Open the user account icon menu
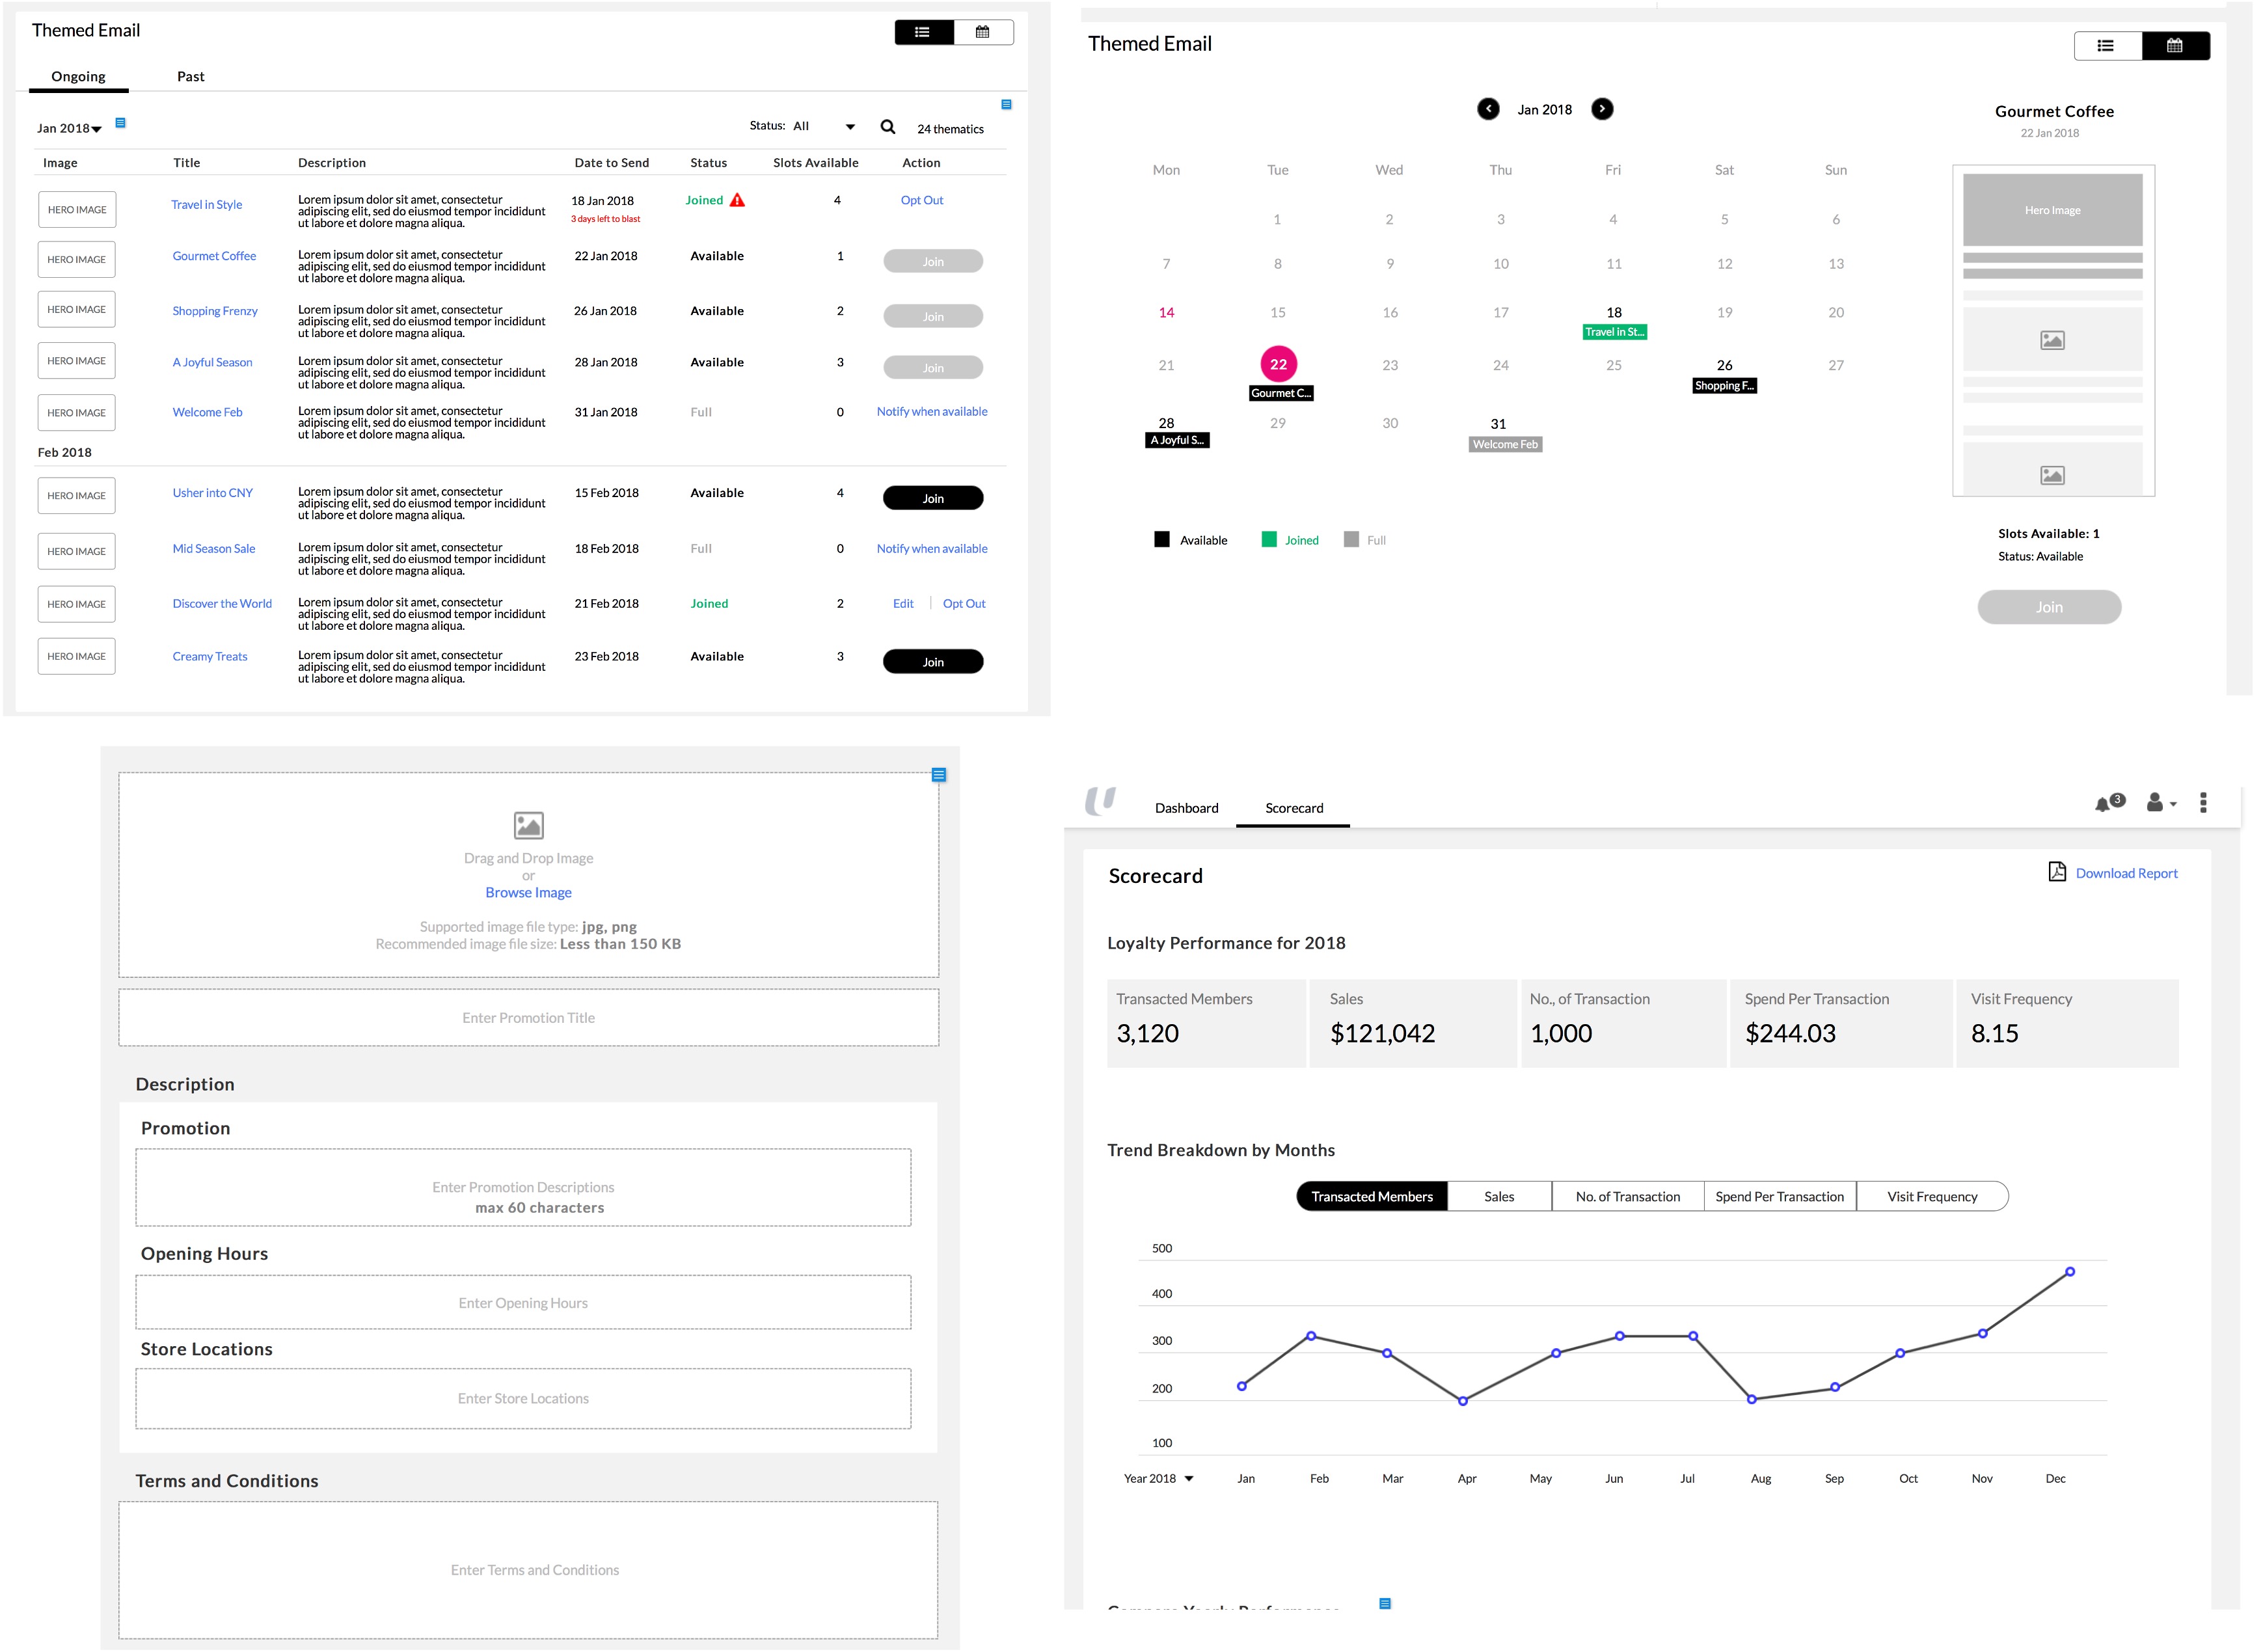Screen dimensions: 2263x1652 click(2156, 803)
